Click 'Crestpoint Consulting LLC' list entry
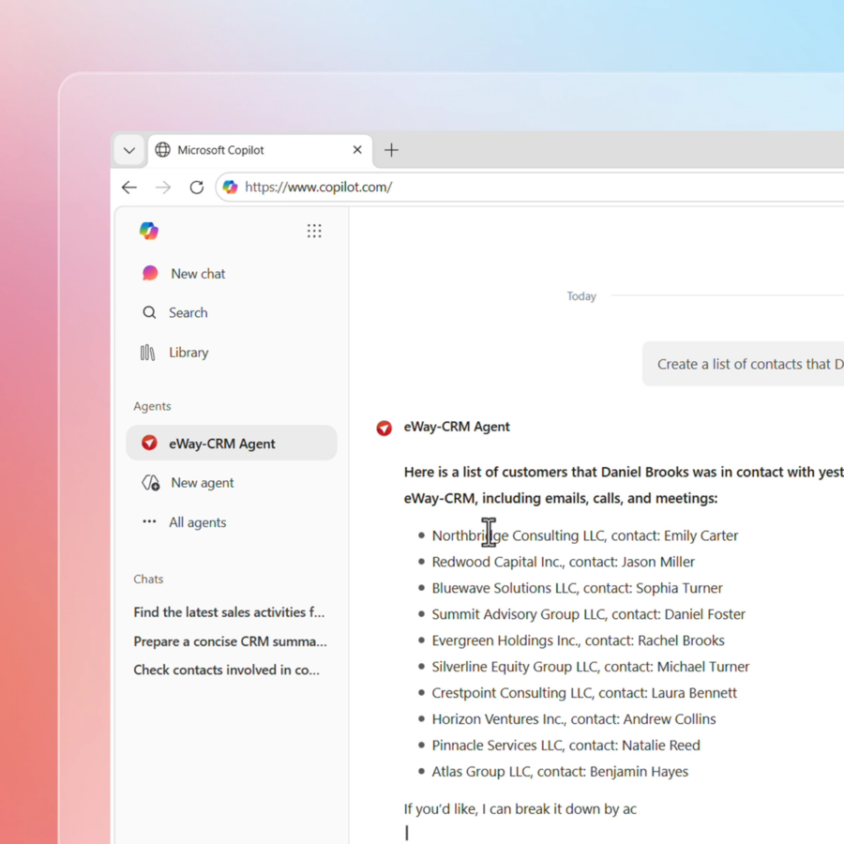 [x=584, y=693]
